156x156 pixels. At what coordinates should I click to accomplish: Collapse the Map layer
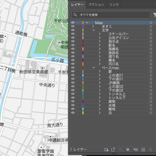pos(87,23)
